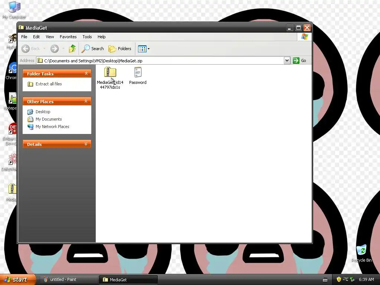Expand the Details panel
Screen dimensions: 380x285
click(x=86, y=144)
